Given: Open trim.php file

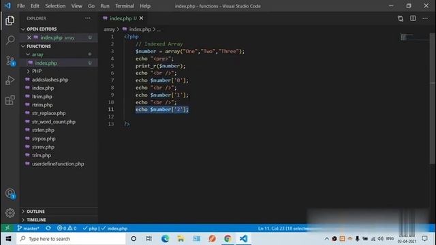Looking at the screenshot, I should click(x=42, y=156).
